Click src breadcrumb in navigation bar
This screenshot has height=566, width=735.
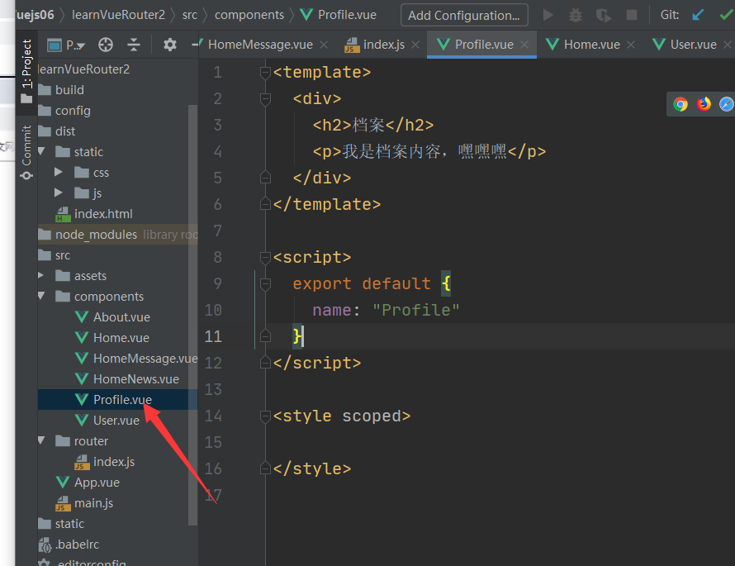click(190, 15)
